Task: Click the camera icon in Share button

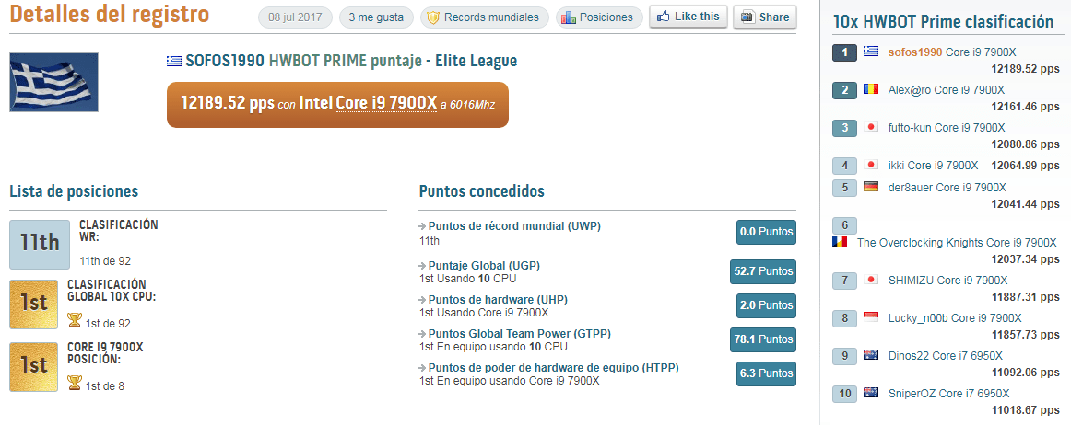Action: 747,17
